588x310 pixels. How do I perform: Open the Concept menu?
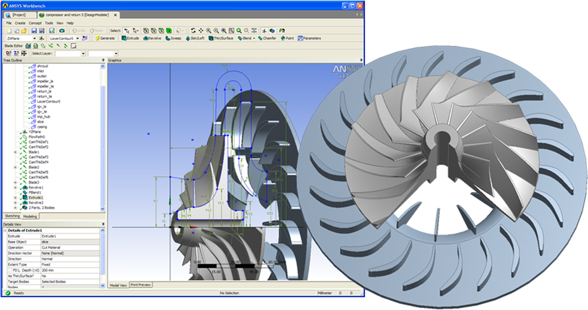[x=35, y=23]
